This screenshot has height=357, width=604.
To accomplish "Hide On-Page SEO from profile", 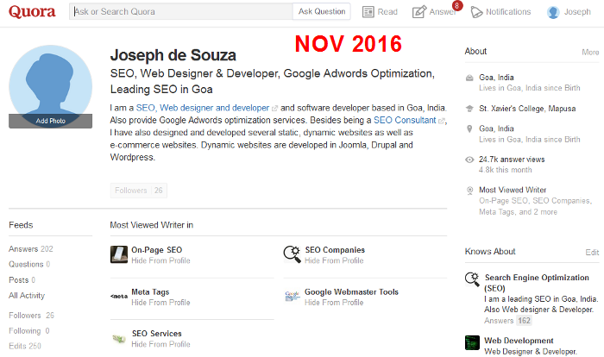I will coord(160,260).
